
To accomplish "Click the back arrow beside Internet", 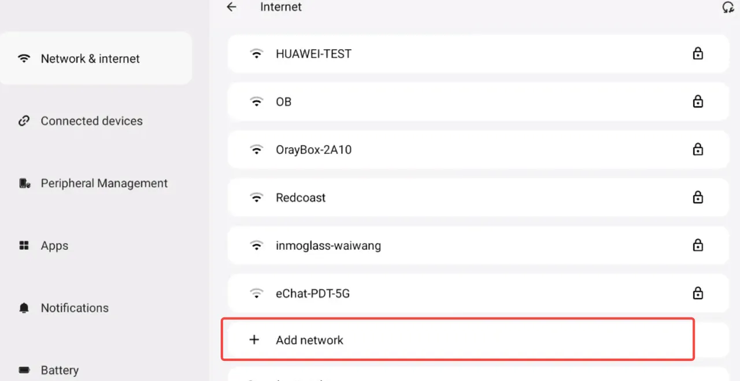I will (232, 8).
